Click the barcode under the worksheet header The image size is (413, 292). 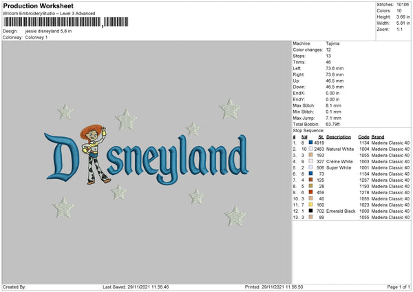66,22
